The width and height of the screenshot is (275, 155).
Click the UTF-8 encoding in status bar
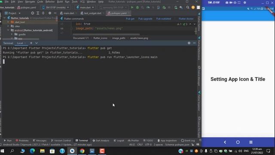(148, 145)
